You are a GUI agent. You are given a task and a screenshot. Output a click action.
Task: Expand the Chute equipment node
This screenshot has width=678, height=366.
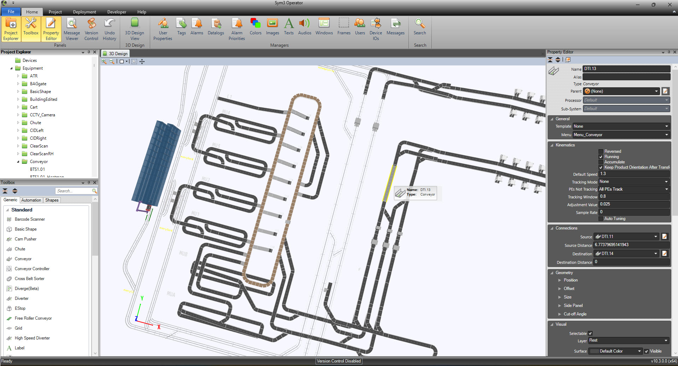(18, 123)
